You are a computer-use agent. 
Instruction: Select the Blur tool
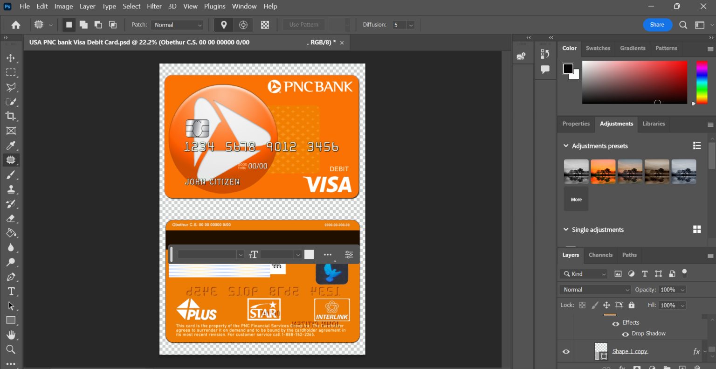coord(11,248)
